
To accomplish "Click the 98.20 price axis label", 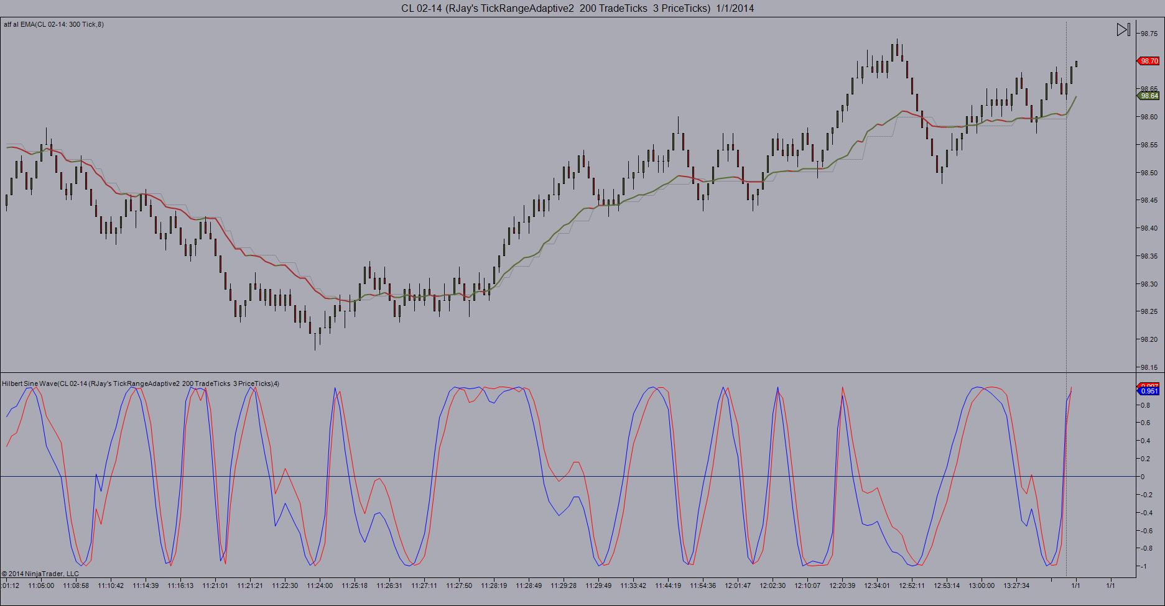I will tap(1149, 339).
